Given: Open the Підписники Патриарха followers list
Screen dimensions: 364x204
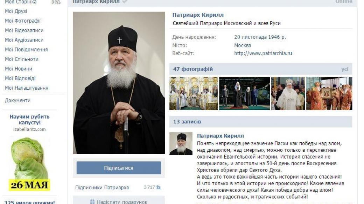Looking at the screenshot, I should point(102,188).
